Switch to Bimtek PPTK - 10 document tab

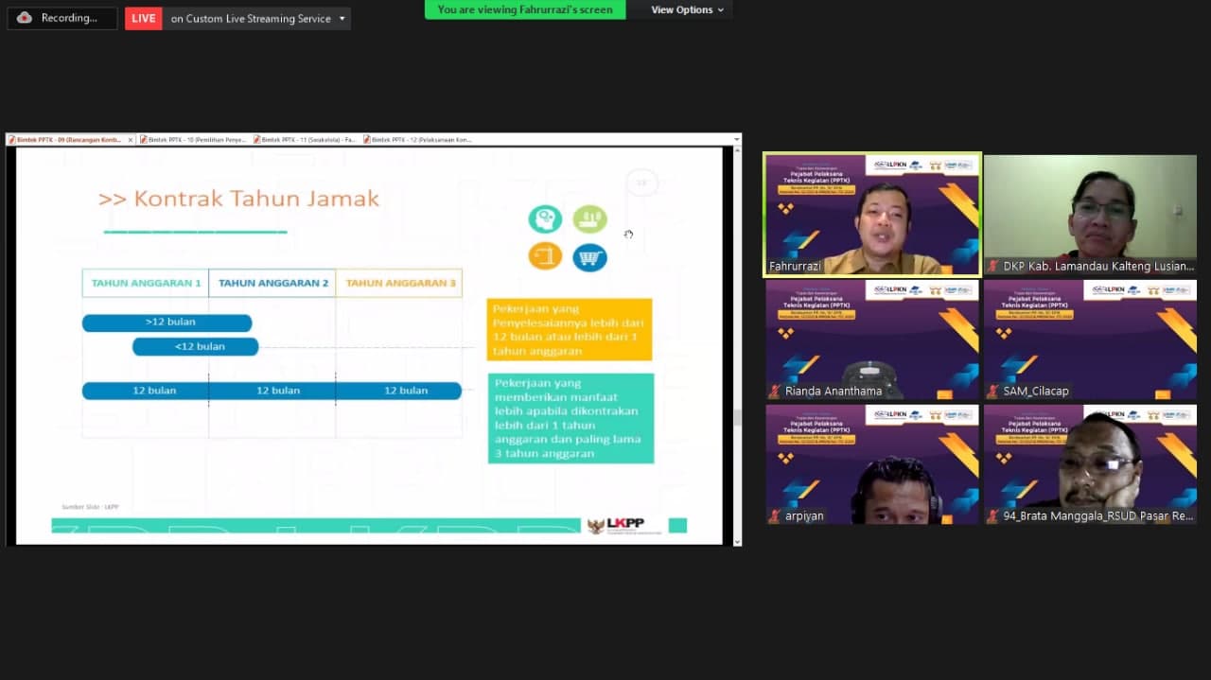(193, 140)
